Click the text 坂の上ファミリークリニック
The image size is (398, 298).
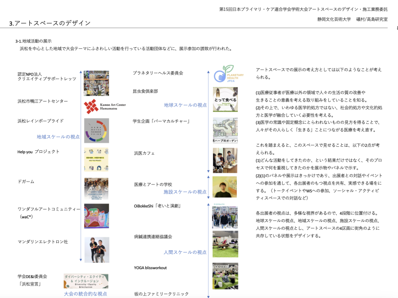point(161,294)
